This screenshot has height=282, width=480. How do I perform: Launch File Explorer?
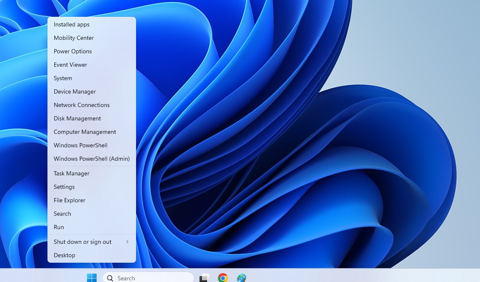(92, 201)
